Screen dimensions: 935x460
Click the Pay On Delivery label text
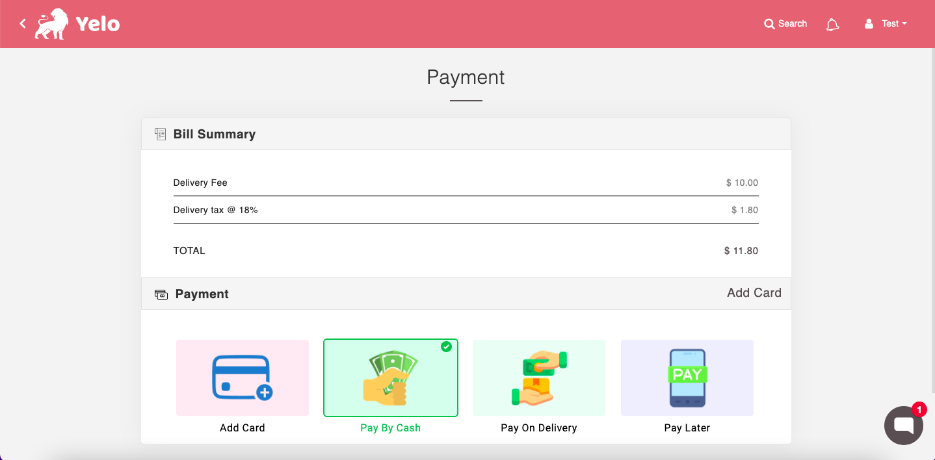point(539,428)
